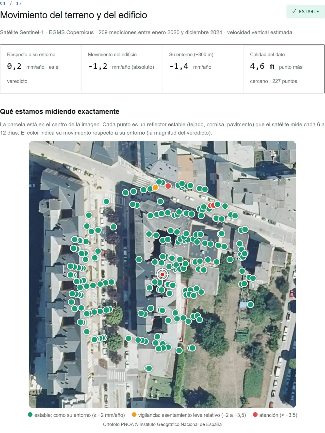This screenshot has width=325, height=433.
Task: Select the green point next to the blue shed
Action: point(250,304)
